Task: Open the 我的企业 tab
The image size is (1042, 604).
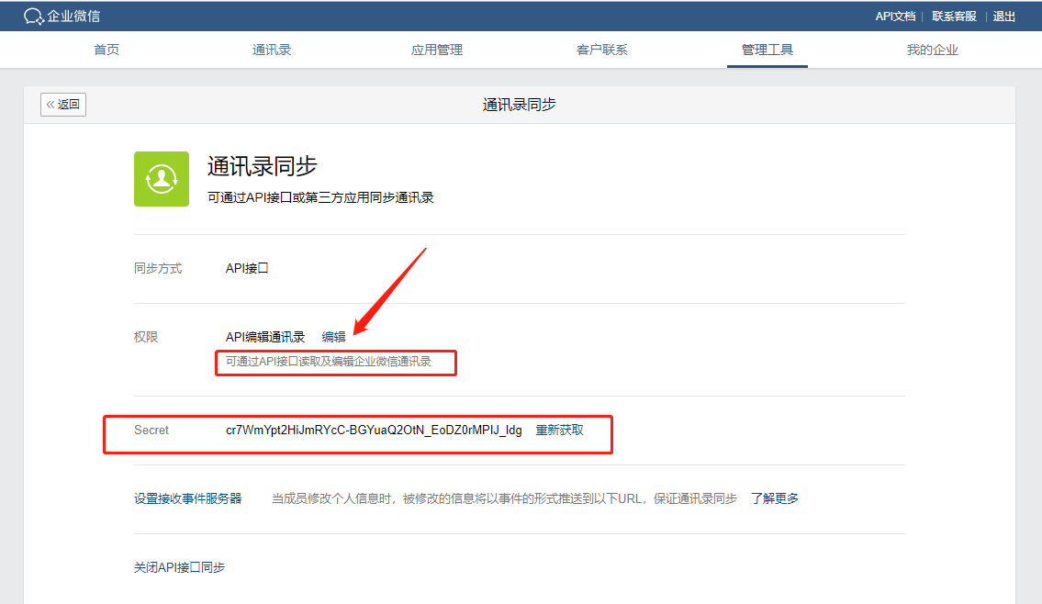Action: tap(933, 50)
